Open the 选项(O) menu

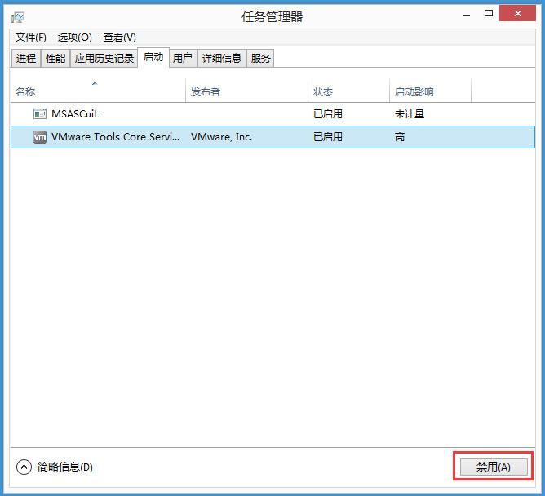(x=75, y=38)
